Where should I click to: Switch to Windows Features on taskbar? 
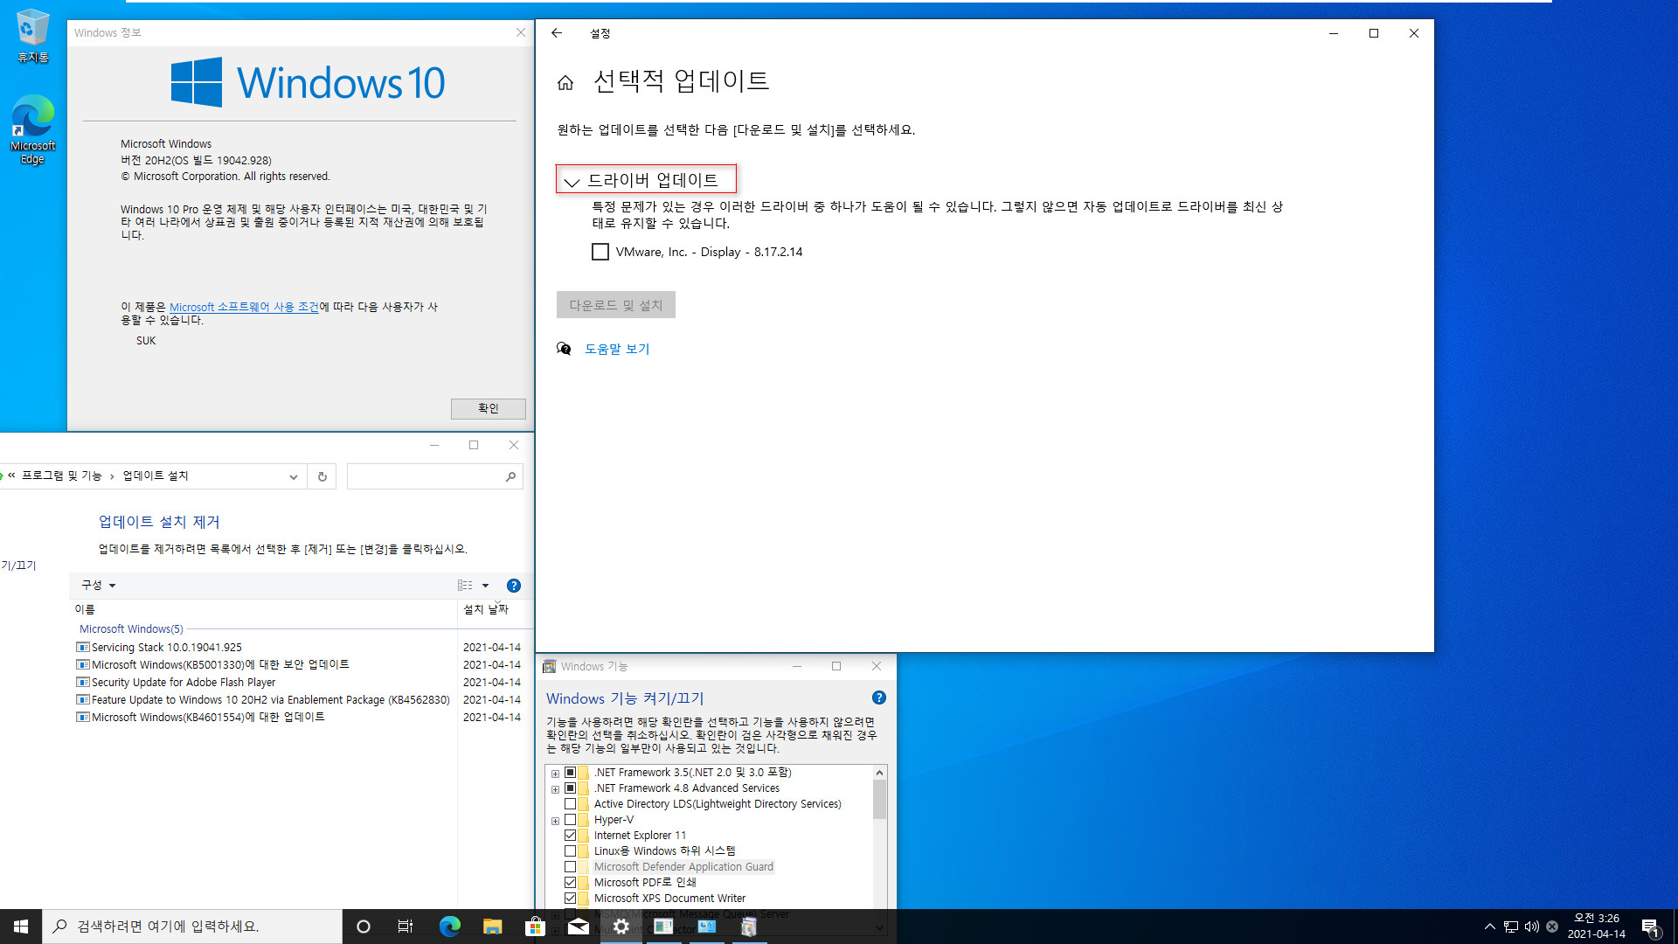pyautogui.click(x=749, y=927)
